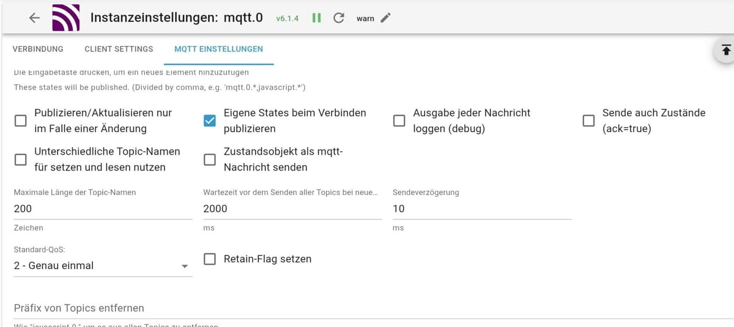Image resolution: width=734 pixels, height=327 pixels.
Task: Click the Sendeverzögerung field showing 10
Action: (x=482, y=208)
